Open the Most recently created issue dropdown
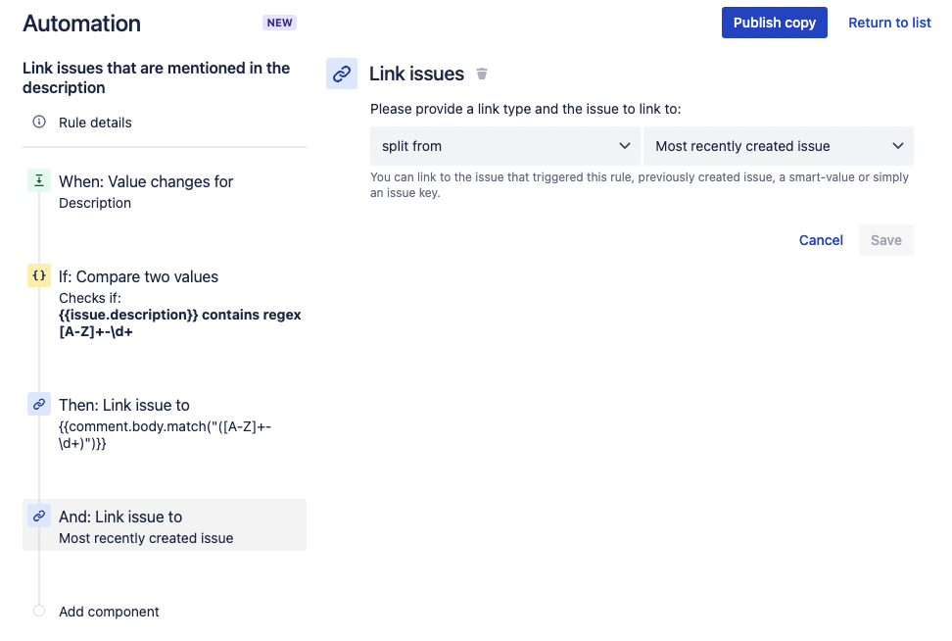Image resolution: width=952 pixels, height=641 pixels. (779, 145)
